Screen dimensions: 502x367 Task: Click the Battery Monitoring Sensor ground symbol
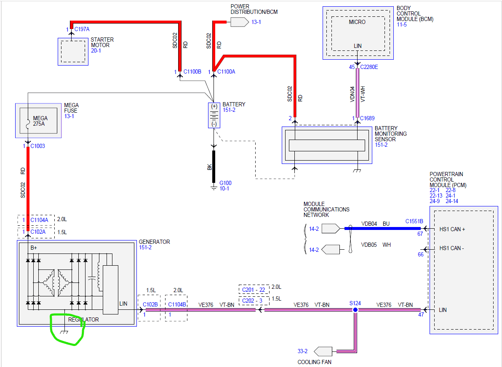[357, 170]
